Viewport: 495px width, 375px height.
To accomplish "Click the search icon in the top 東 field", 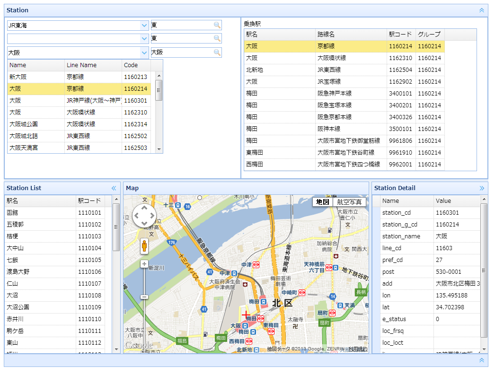I will tap(217, 26).
